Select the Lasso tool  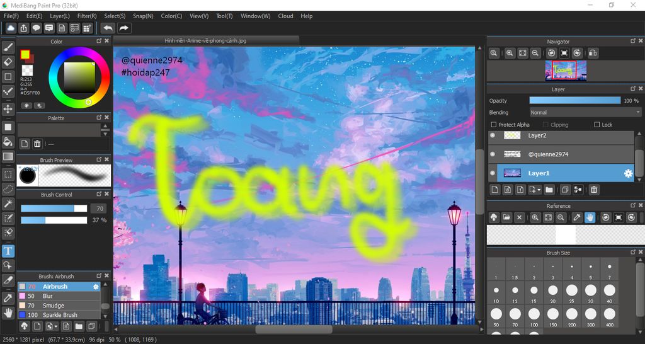[x=8, y=189]
